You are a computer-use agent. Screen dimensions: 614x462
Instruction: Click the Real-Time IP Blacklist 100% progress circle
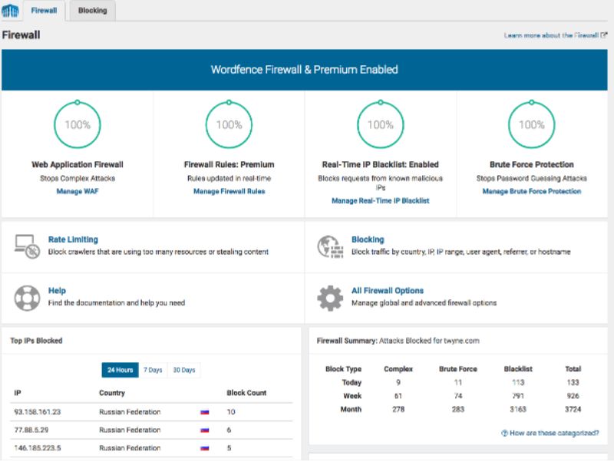click(x=380, y=124)
